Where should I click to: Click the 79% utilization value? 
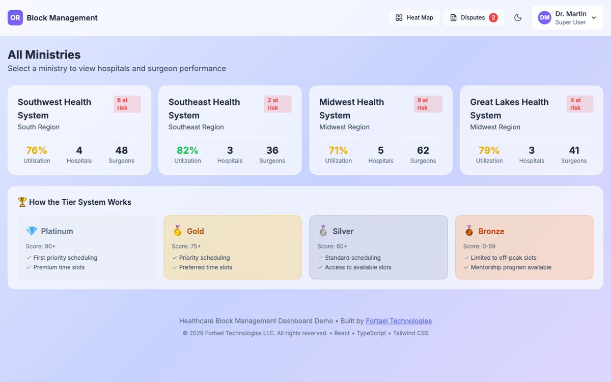(489, 150)
